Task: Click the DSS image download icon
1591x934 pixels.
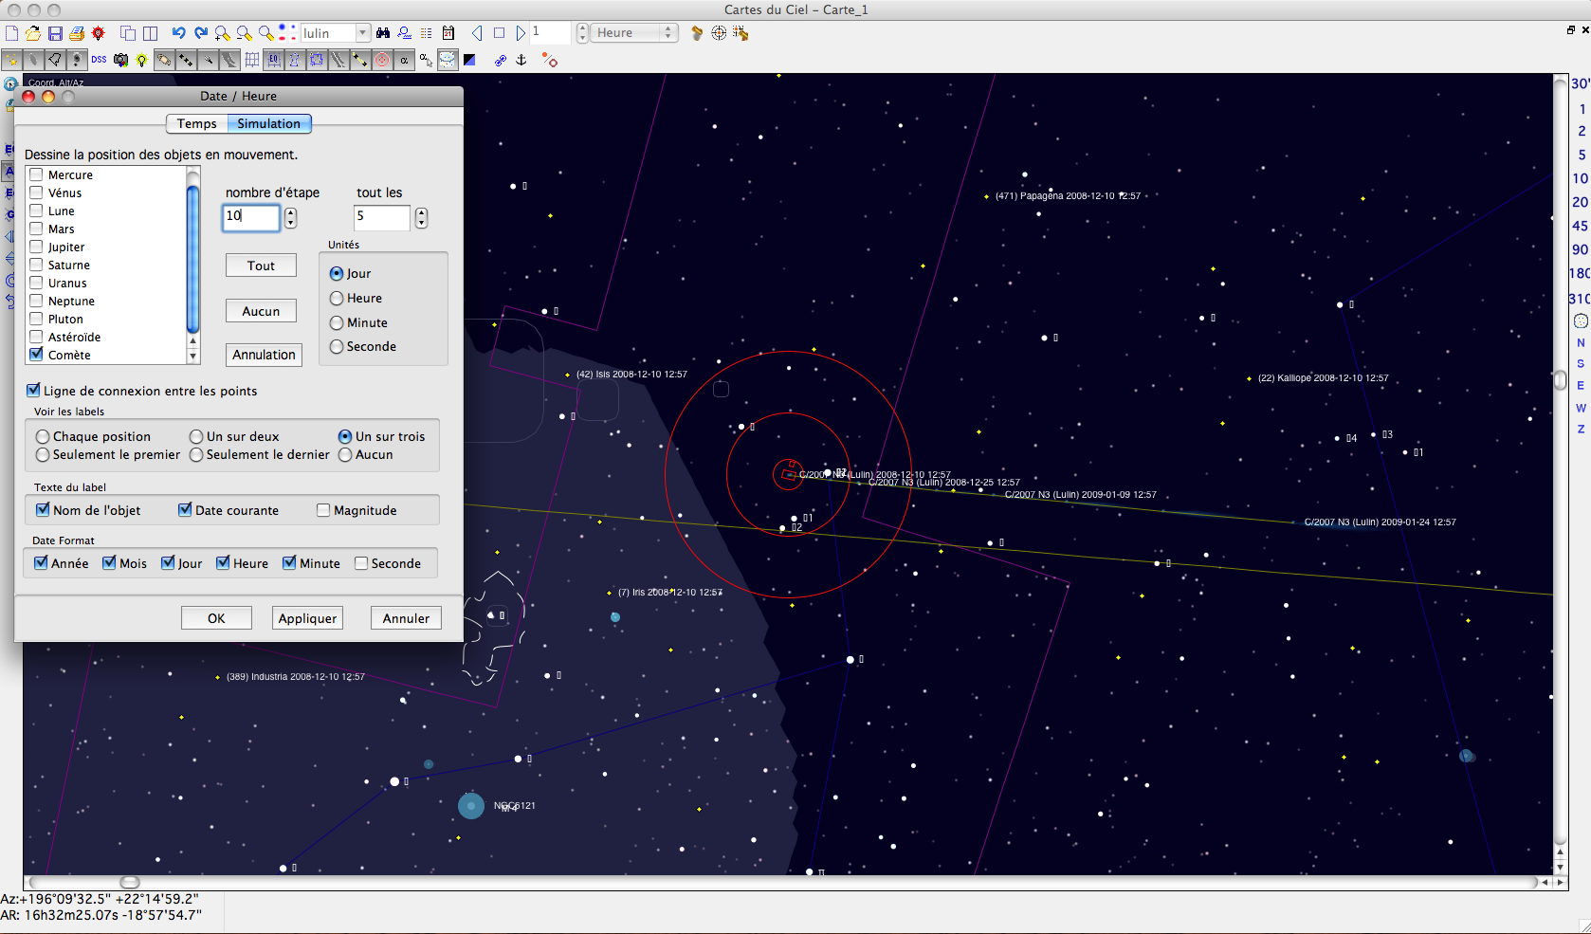Action: pos(99,60)
